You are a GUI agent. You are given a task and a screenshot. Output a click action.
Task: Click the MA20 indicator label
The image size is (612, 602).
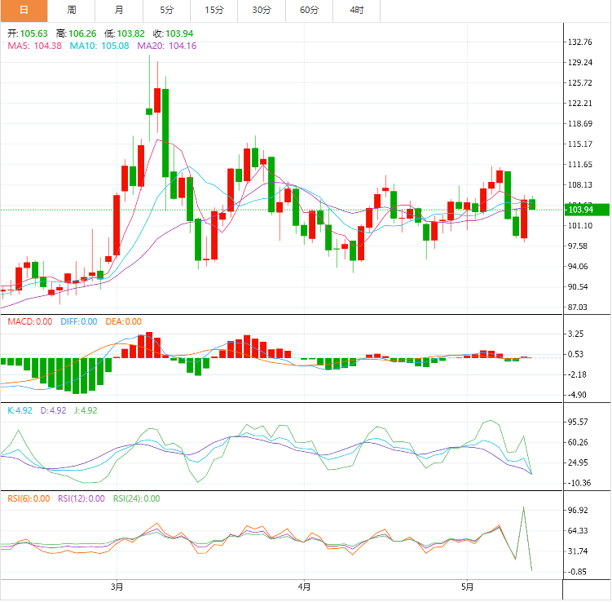(x=167, y=46)
